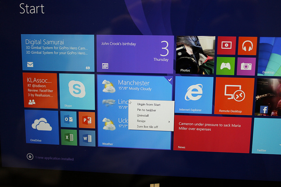Launch the Video app red tile
281x187 pixels.
(227, 46)
